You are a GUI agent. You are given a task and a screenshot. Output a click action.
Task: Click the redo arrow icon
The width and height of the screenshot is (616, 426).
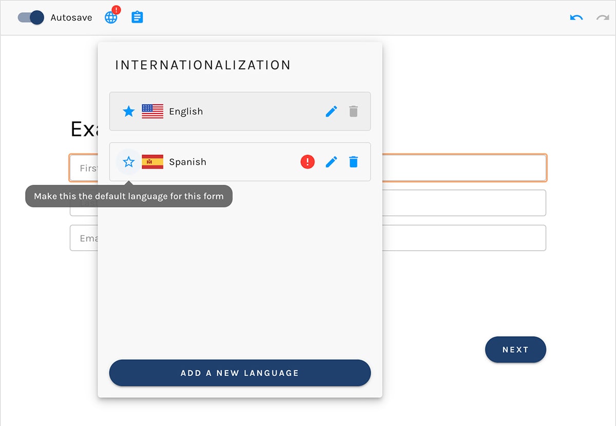tap(602, 17)
